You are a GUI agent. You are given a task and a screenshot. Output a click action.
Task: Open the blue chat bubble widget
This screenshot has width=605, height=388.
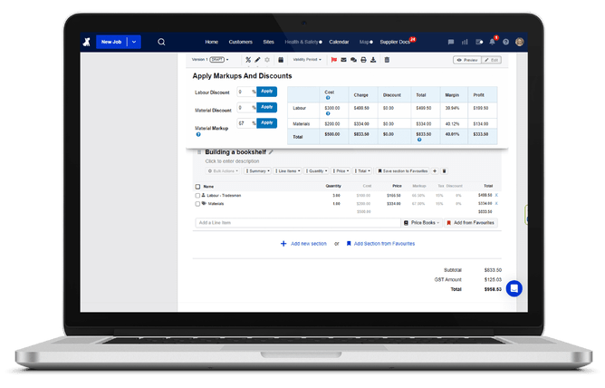click(514, 288)
